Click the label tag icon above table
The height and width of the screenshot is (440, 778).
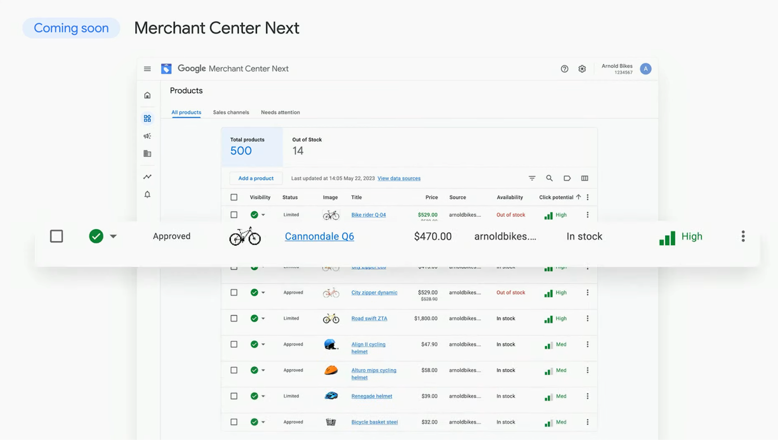[567, 178]
